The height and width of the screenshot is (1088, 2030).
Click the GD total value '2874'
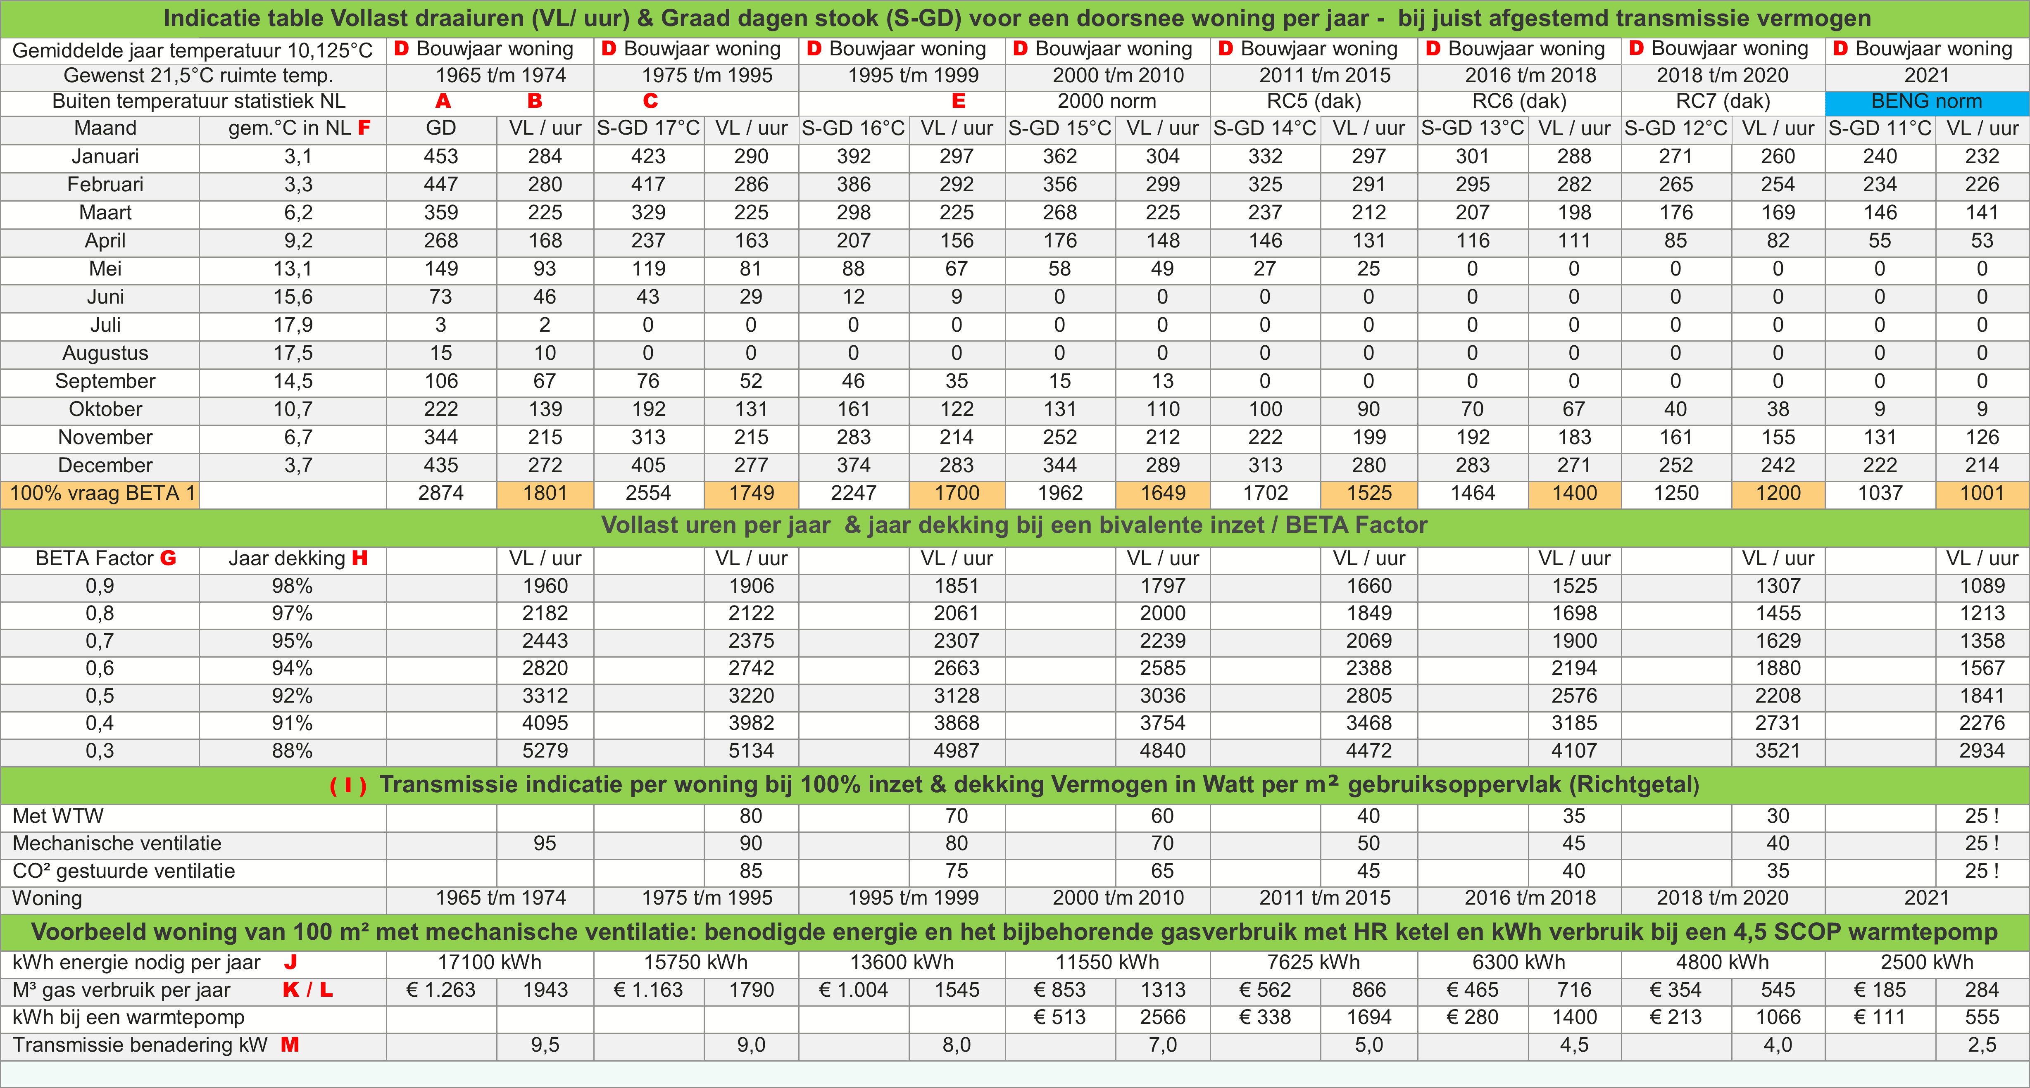pos(441,495)
